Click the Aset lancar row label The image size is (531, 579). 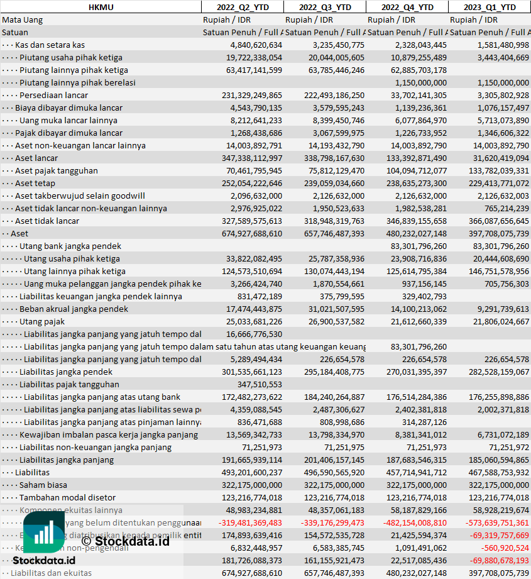click(36, 158)
